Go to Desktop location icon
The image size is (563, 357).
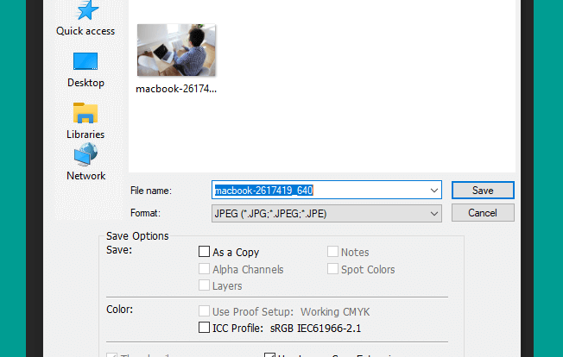point(85,61)
